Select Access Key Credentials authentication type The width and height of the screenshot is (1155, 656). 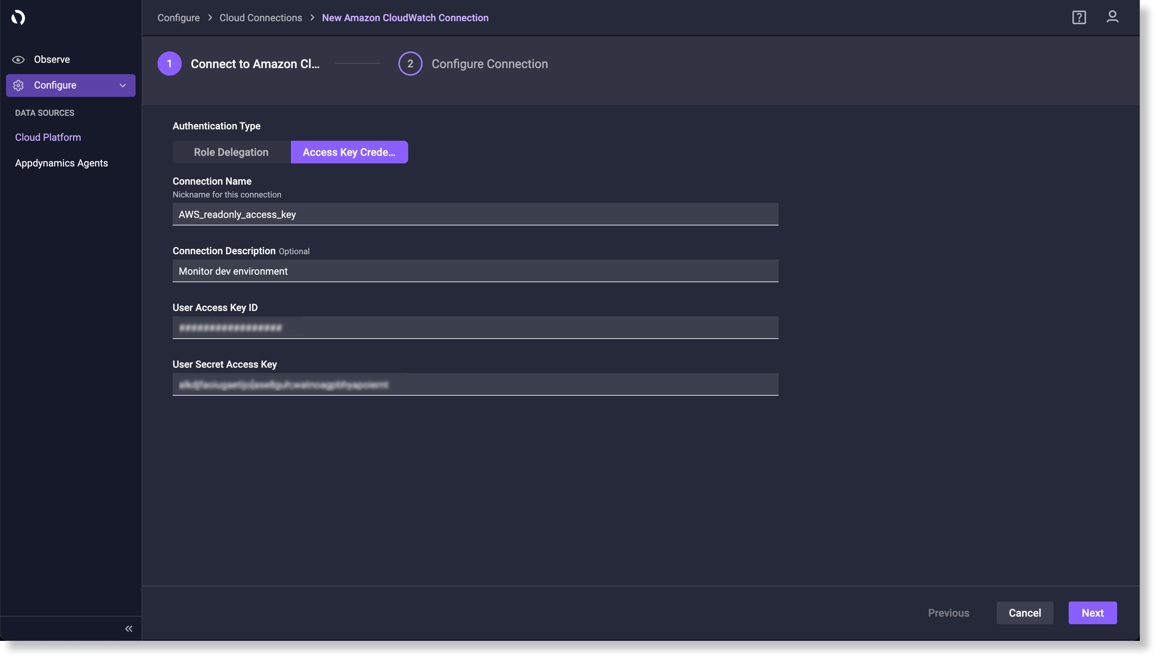click(349, 152)
